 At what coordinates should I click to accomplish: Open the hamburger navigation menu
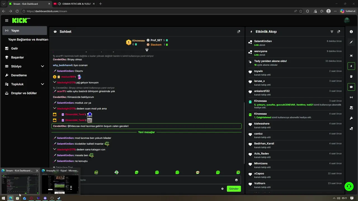coord(7,20)
